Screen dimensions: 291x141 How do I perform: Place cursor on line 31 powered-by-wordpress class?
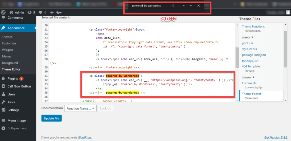pos(122,76)
